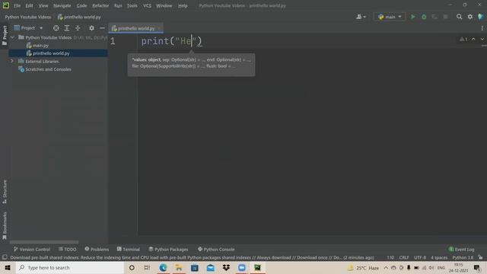Start debugging with the bug icon
487x274 pixels.
click(x=424, y=17)
